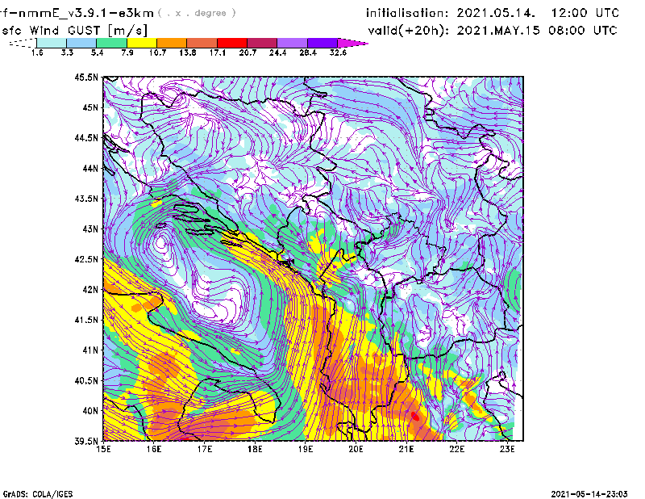
Task: Click the 1.6 legend value
Action: point(37,52)
